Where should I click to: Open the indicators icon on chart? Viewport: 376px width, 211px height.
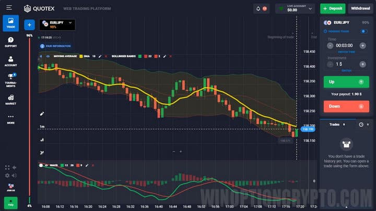42,152
